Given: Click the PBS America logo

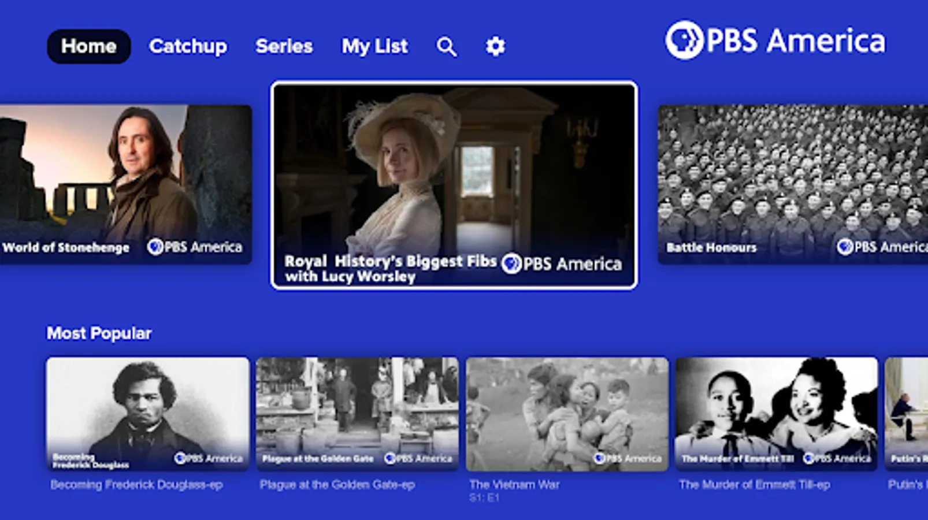Looking at the screenshot, I should click(x=775, y=40).
